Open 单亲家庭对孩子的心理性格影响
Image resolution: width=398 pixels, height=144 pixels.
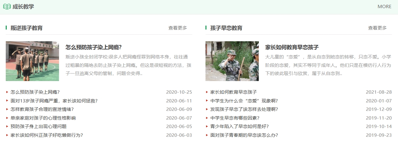[x=43, y=118]
